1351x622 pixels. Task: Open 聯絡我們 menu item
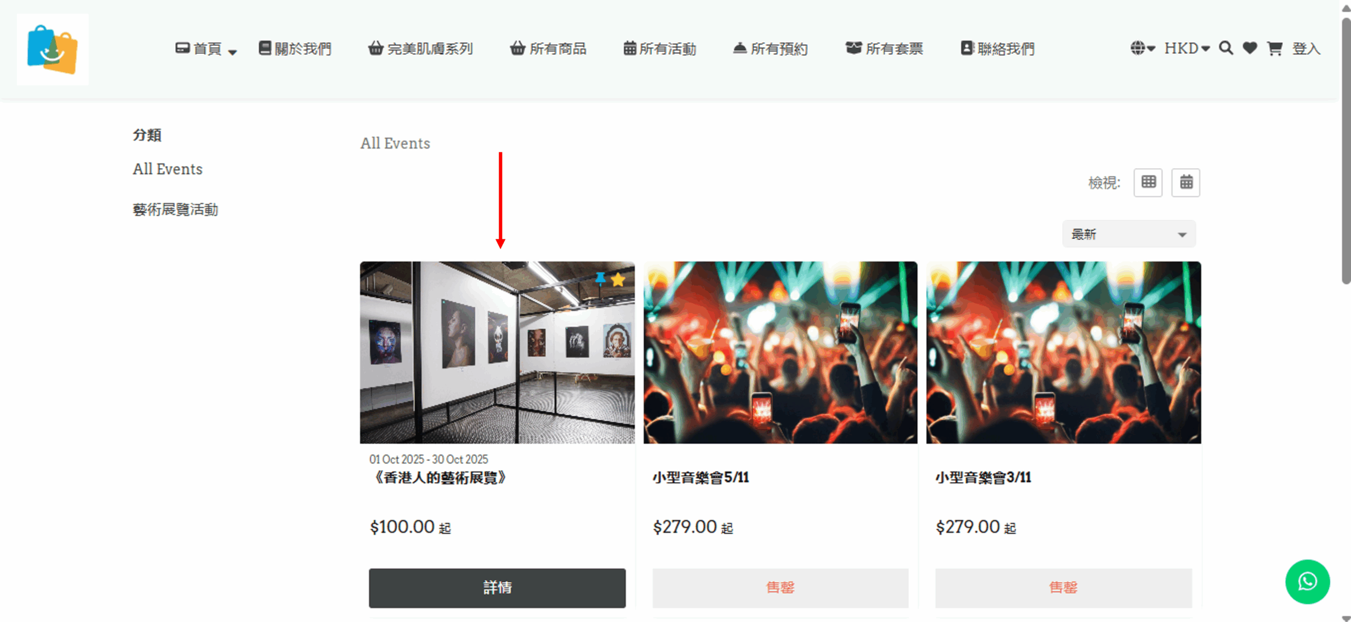[x=997, y=49]
